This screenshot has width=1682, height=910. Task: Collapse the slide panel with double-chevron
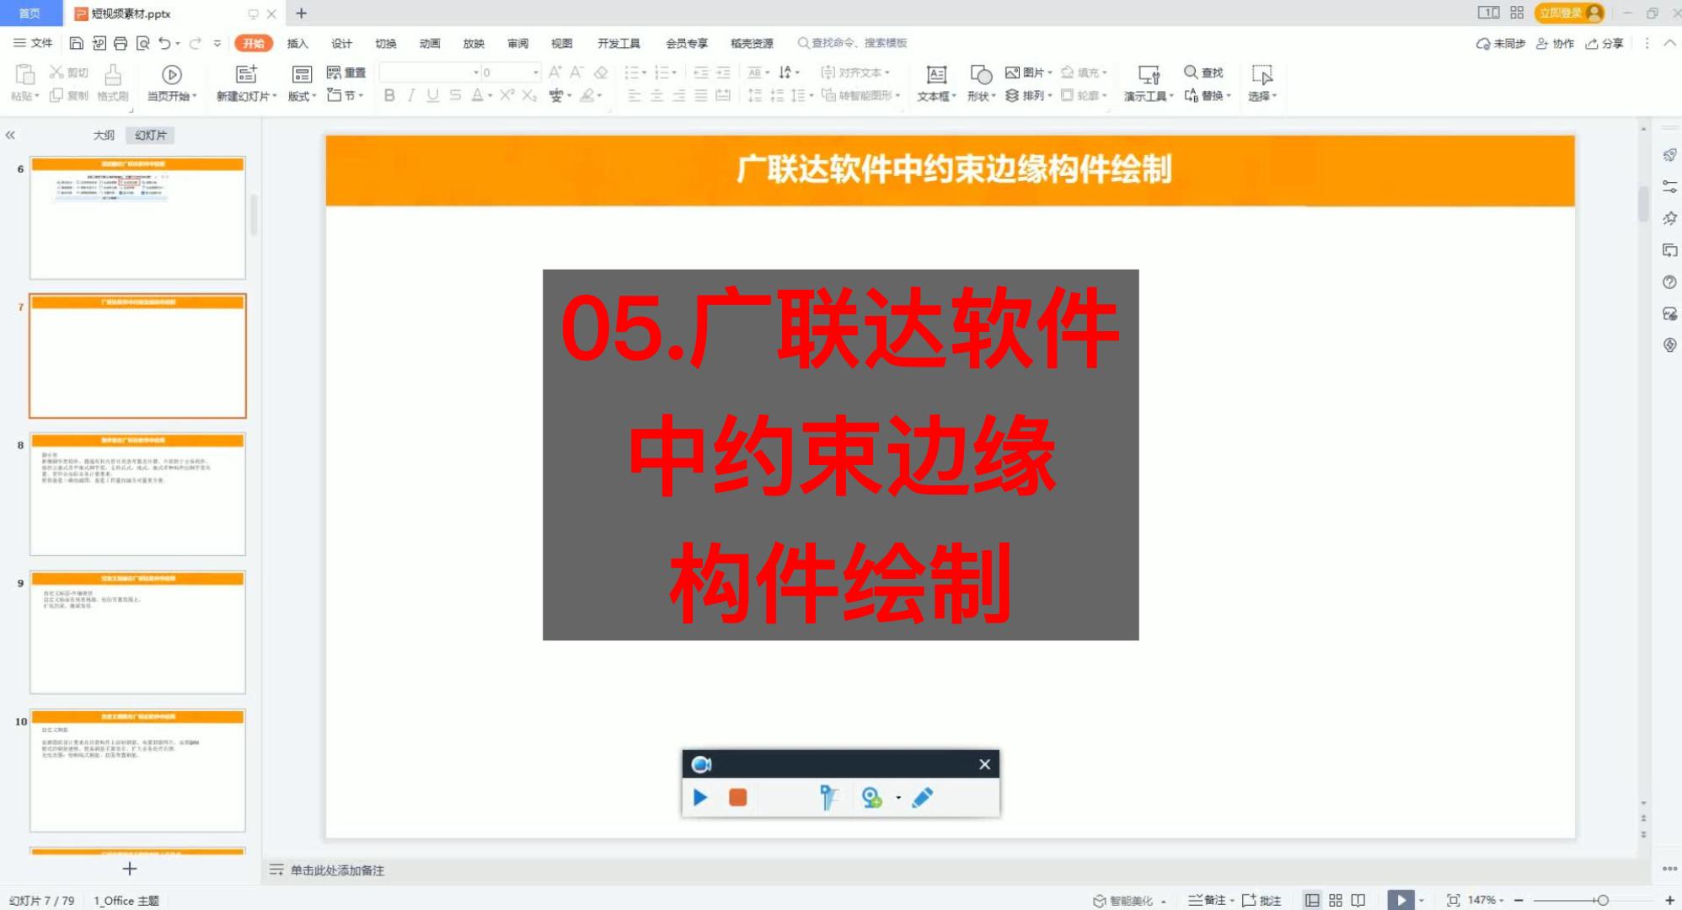click(x=10, y=135)
